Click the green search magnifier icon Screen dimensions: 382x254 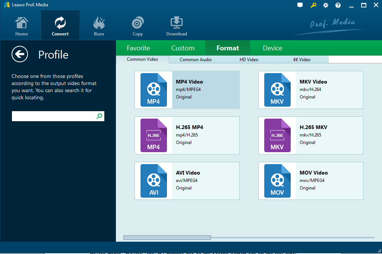(x=99, y=116)
